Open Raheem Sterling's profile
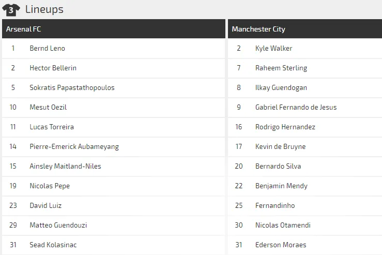This screenshot has width=382, height=255. tap(281, 68)
